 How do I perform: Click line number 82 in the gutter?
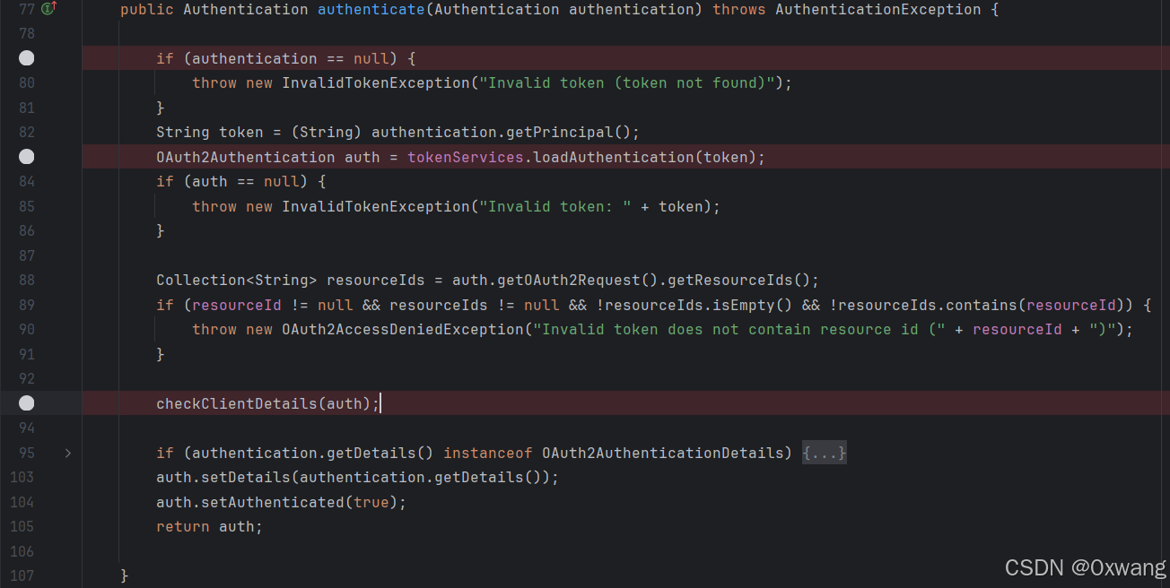(x=26, y=132)
